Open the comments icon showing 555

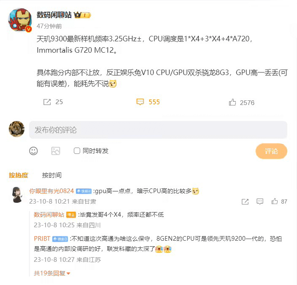coord(140,102)
